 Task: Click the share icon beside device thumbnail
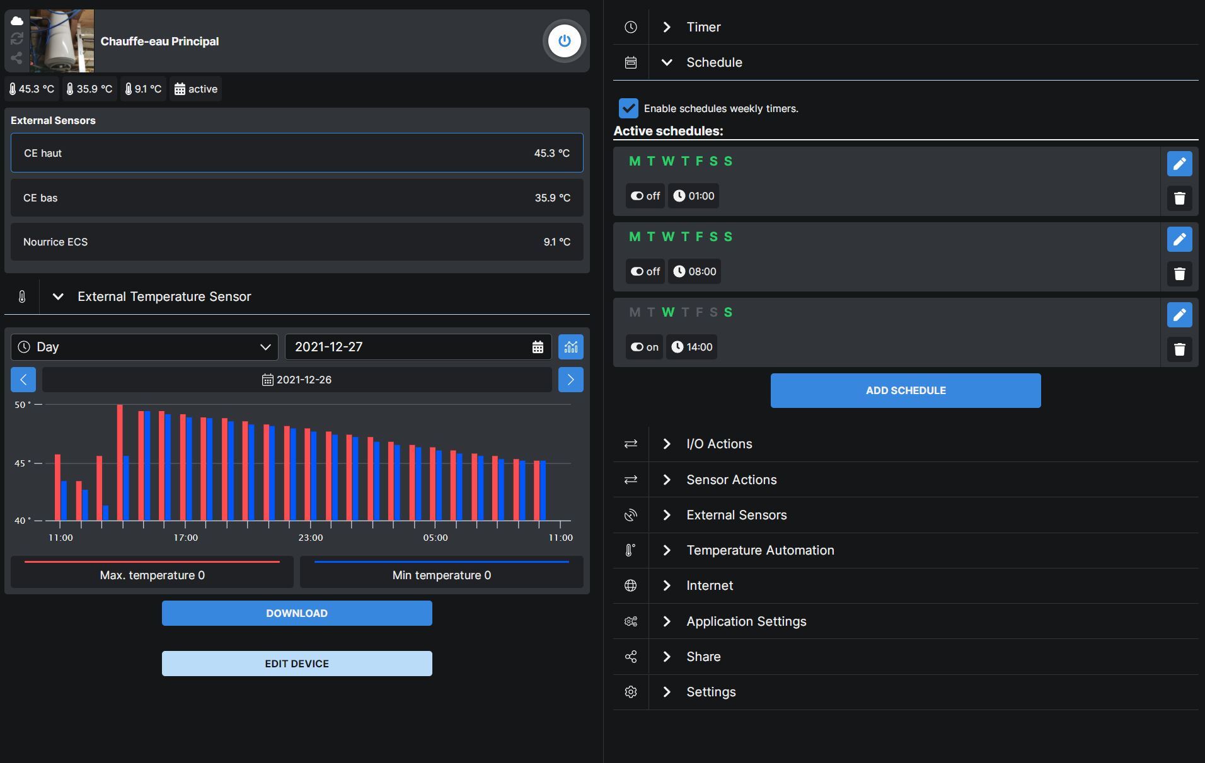(x=17, y=58)
